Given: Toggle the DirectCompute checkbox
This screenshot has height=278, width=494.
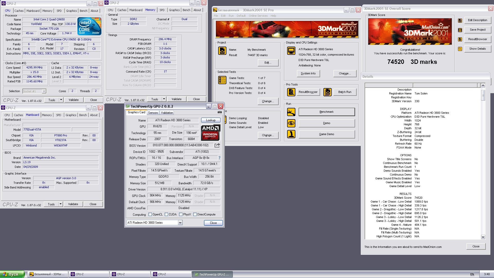Looking at the screenshot, I should tap(195, 214).
